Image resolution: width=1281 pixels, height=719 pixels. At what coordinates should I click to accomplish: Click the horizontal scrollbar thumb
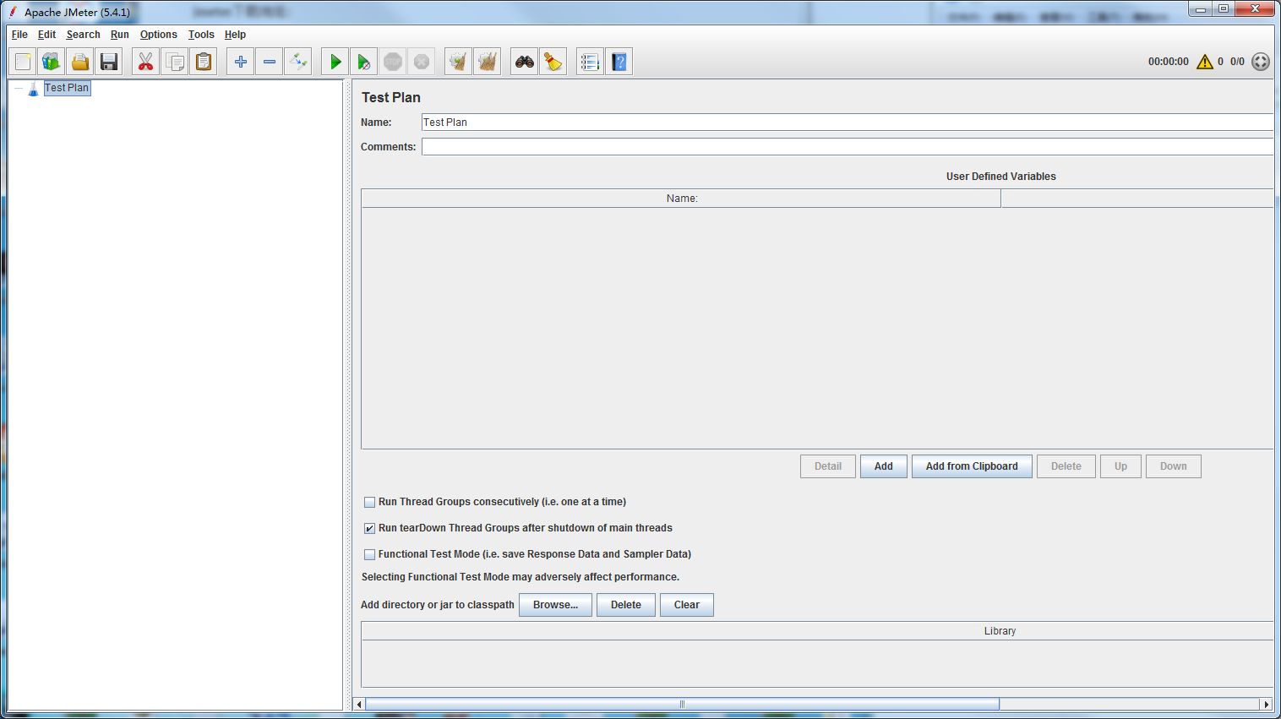tap(681, 704)
